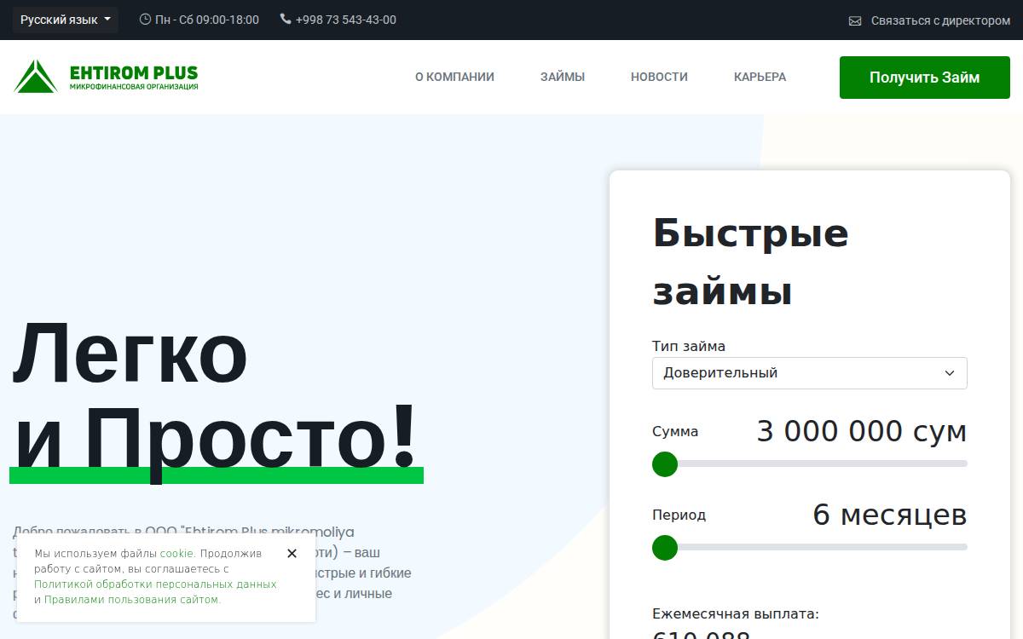Click the Сумма slider handle
Viewport: 1023px width, 639px height.
click(x=665, y=464)
